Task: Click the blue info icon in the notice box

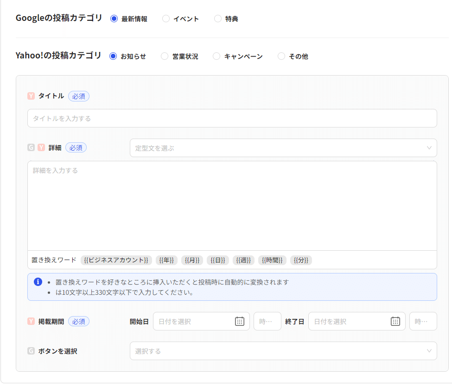Action: pos(38,282)
